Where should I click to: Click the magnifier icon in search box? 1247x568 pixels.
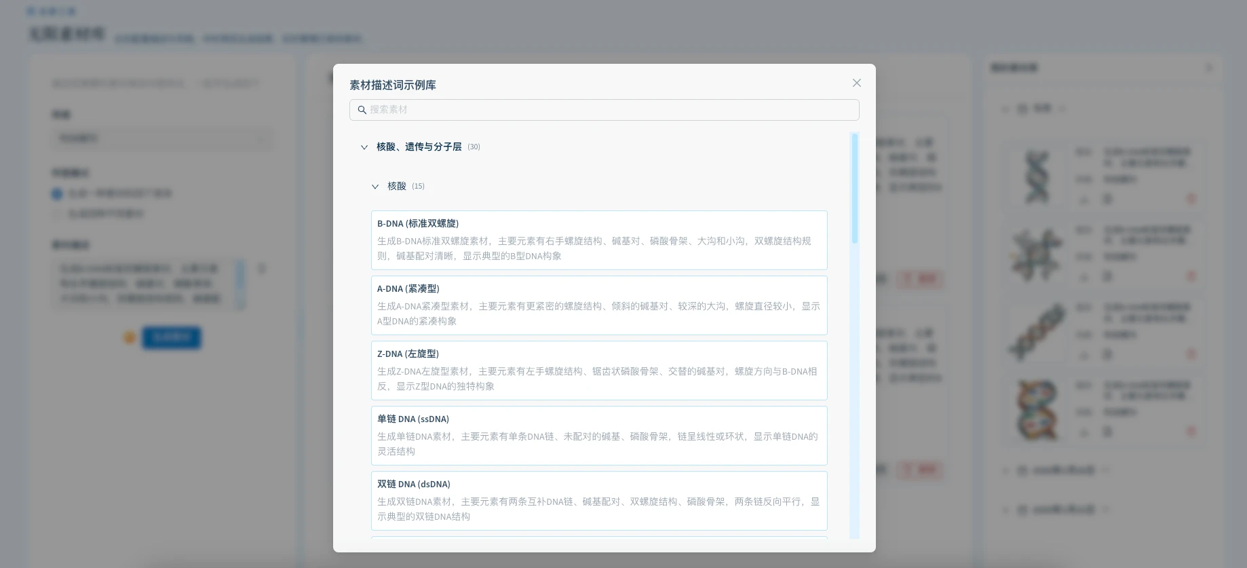[362, 110]
